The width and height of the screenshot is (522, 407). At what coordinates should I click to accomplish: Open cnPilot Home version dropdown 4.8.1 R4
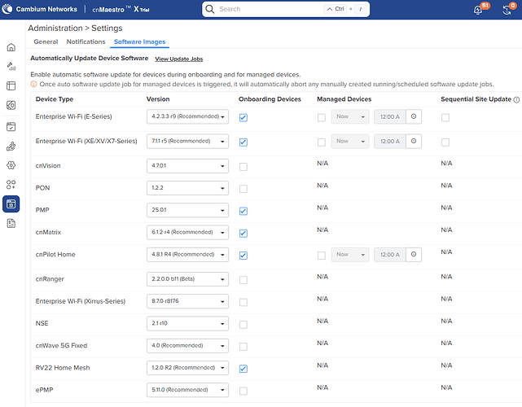point(187,254)
